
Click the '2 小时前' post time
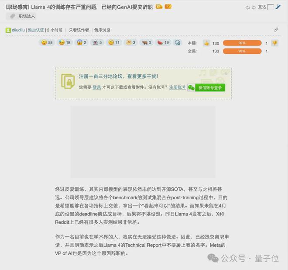(x=55, y=30)
